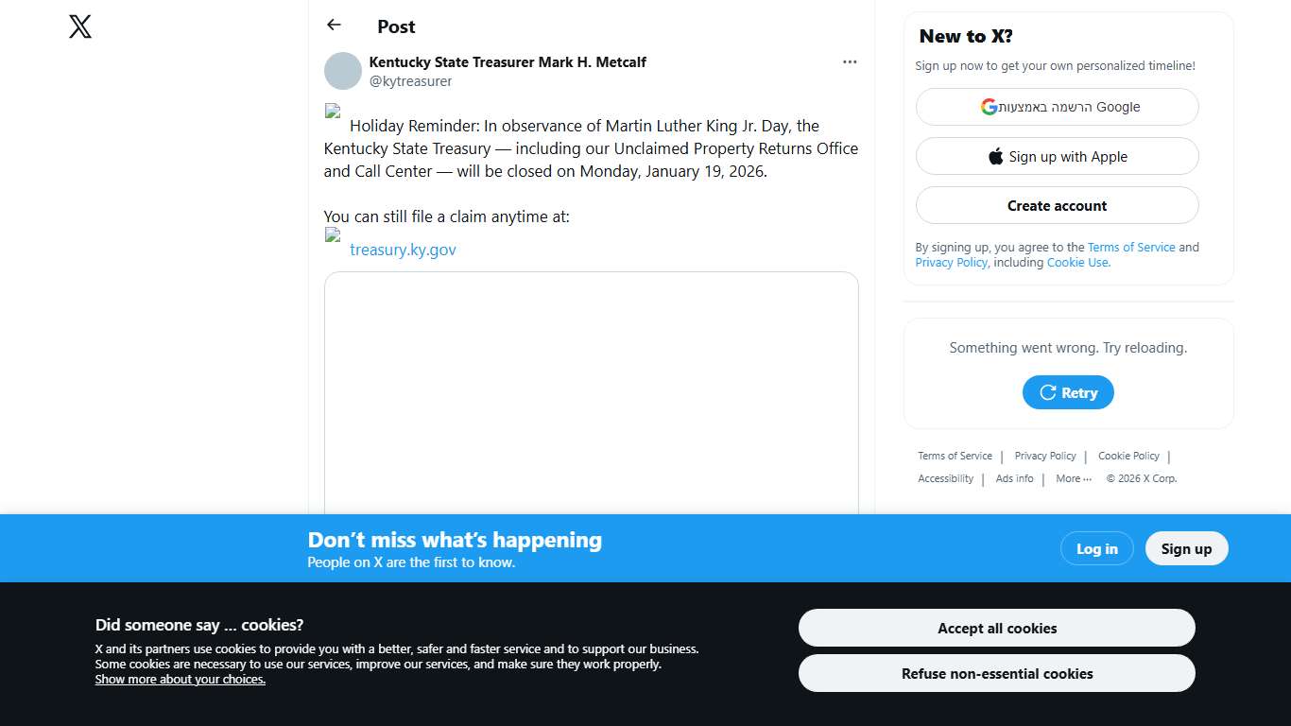Open the Cookie Use link

[x=1077, y=263]
